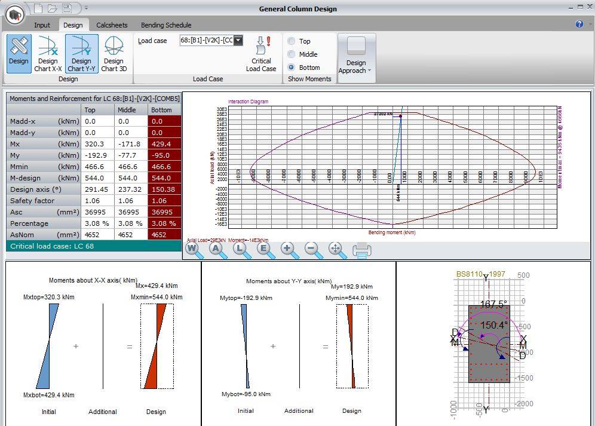
Task: Print the interaction diagram
Action: (x=361, y=250)
